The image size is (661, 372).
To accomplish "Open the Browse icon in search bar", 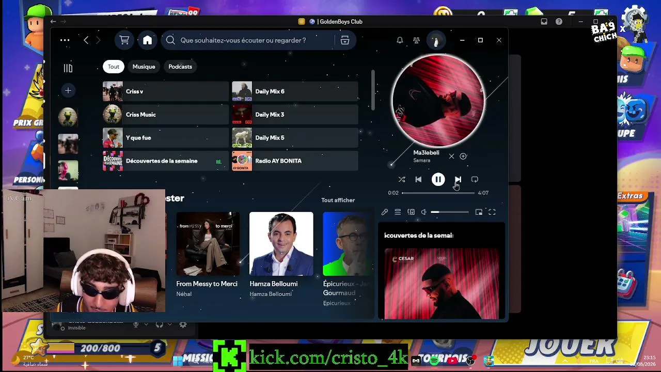I will point(345,40).
